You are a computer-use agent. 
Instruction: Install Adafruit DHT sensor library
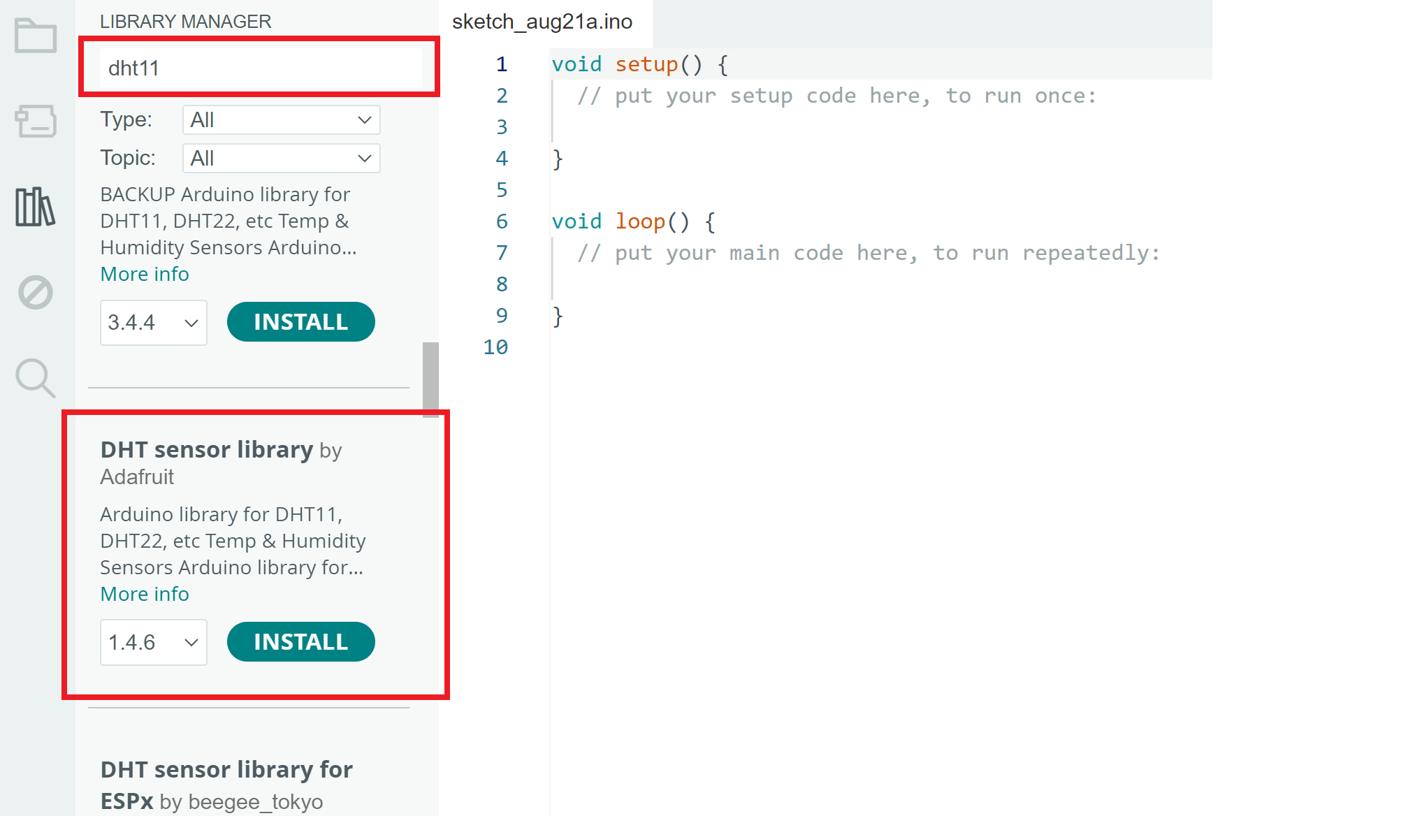300,642
